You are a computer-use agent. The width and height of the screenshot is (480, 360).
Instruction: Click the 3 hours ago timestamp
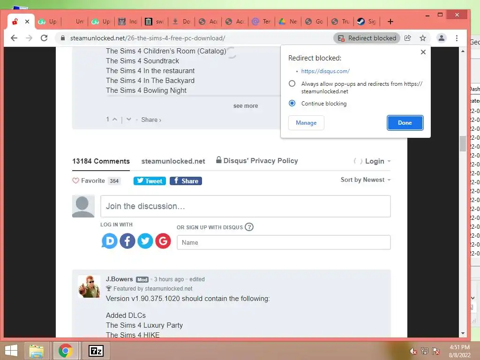pos(169,279)
